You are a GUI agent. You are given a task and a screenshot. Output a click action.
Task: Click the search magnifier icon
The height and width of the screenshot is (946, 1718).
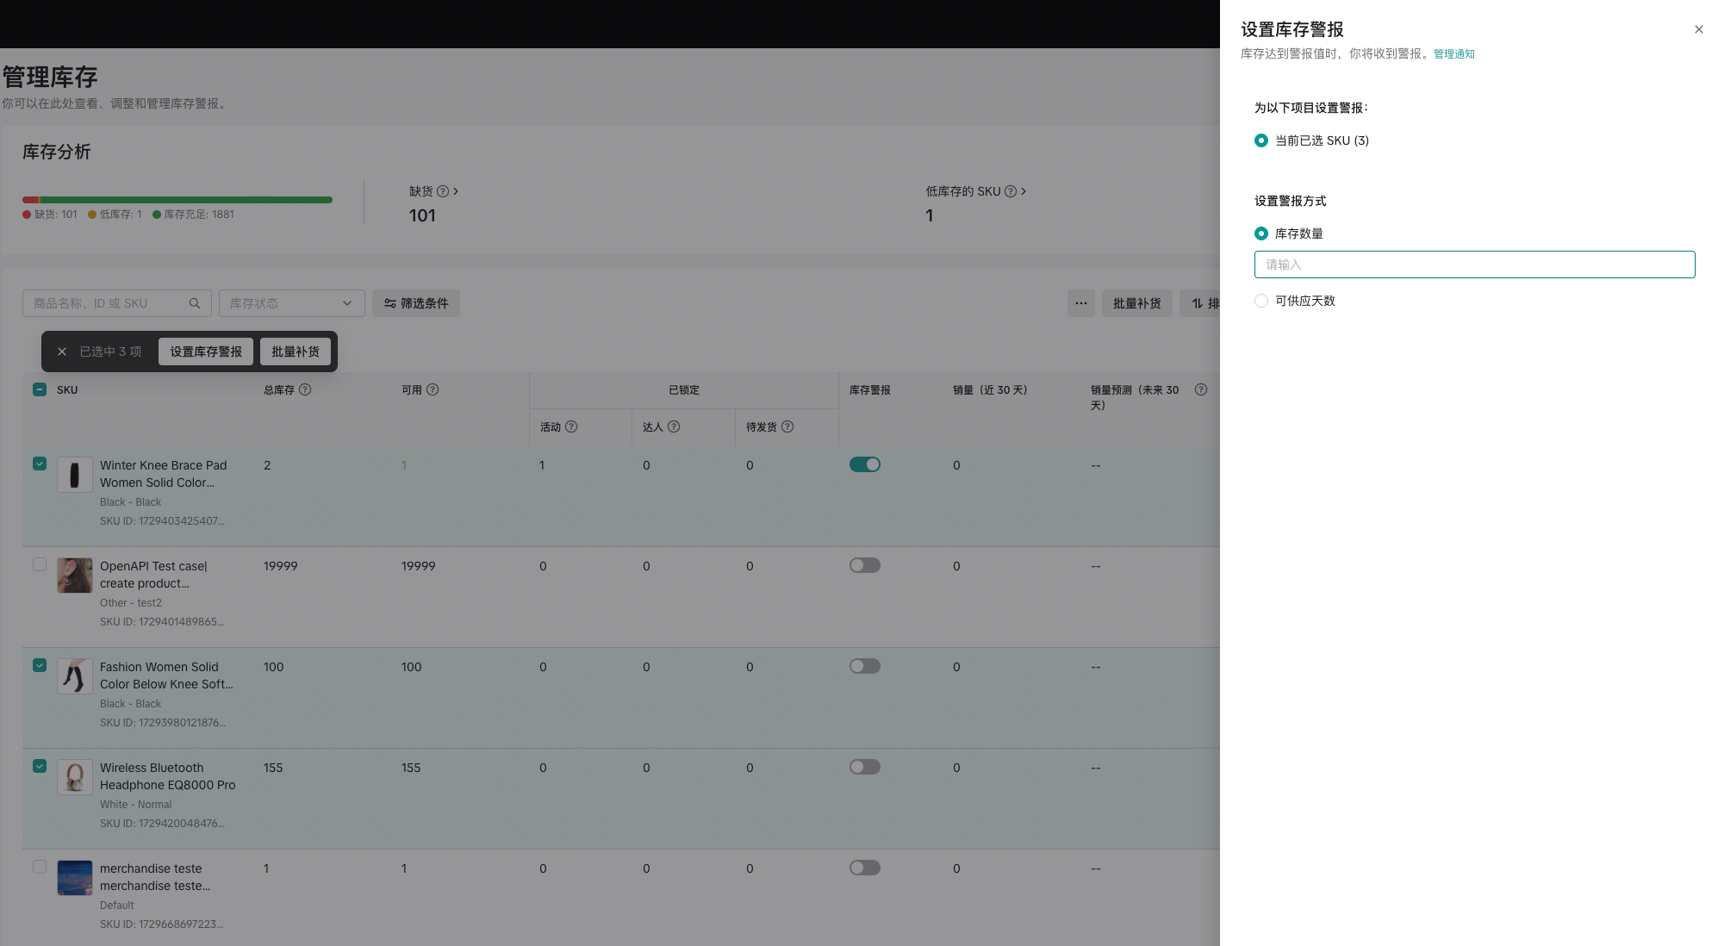pos(195,303)
